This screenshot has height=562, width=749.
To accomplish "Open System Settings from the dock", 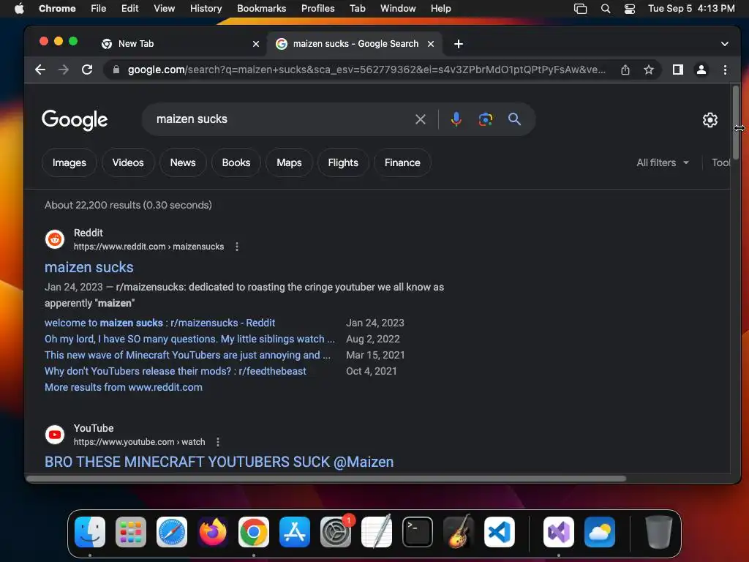I will coord(336,532).
